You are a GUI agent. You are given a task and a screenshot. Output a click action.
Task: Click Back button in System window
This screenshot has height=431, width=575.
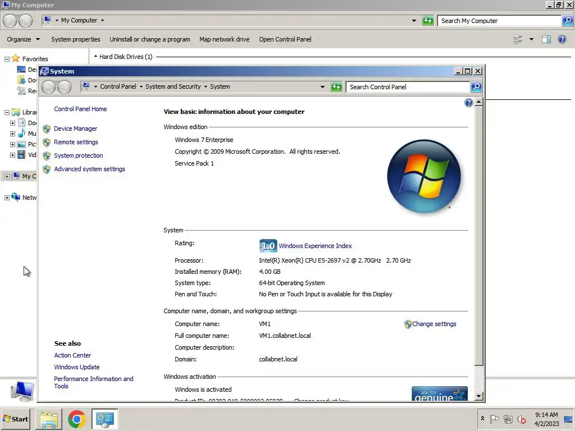pyautogui.click(x=48, y=87)
